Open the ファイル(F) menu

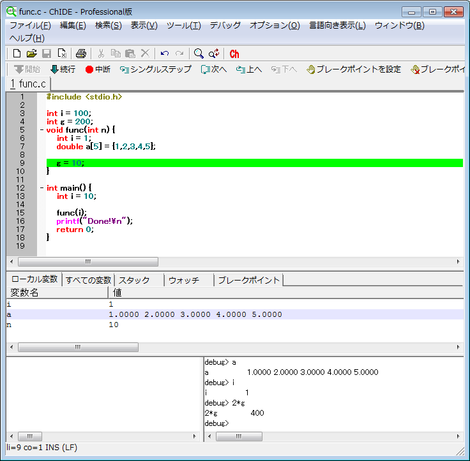click(30, 26)
